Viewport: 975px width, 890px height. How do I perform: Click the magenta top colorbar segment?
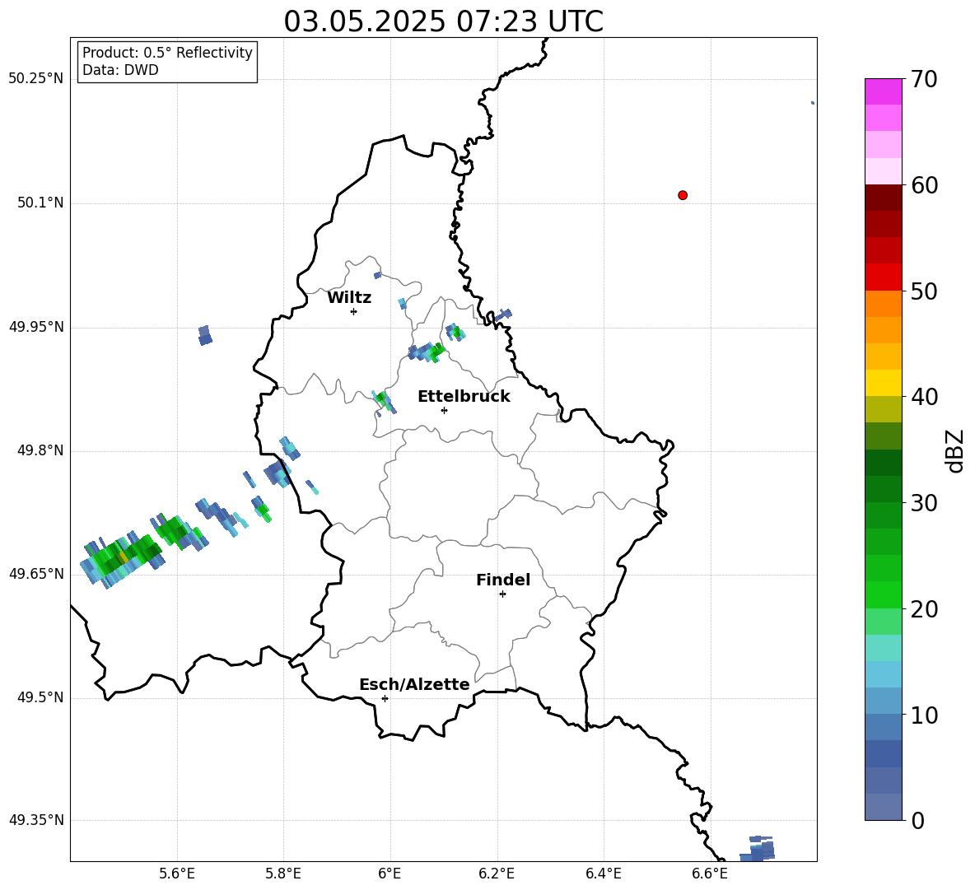tap(883, 91)
